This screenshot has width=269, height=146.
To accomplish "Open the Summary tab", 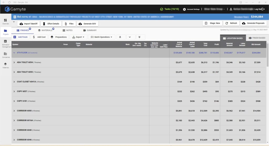I will tap(90, 30).
